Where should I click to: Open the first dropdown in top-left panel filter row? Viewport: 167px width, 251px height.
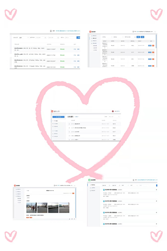[x=24, y=37]
